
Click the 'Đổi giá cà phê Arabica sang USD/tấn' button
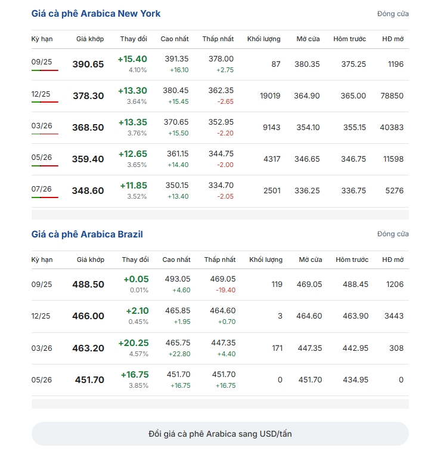pos(220,434)
